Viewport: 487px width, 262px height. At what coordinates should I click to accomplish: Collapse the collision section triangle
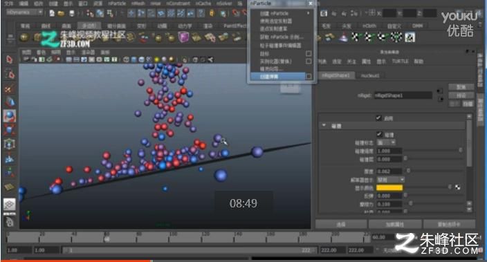(x=324, y=125)
